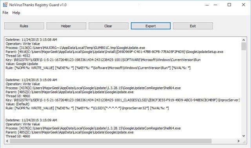Image resolution: width=251 pixels, height=148 pixels.
Task: Open the Help menu
Action: point(16,13)
